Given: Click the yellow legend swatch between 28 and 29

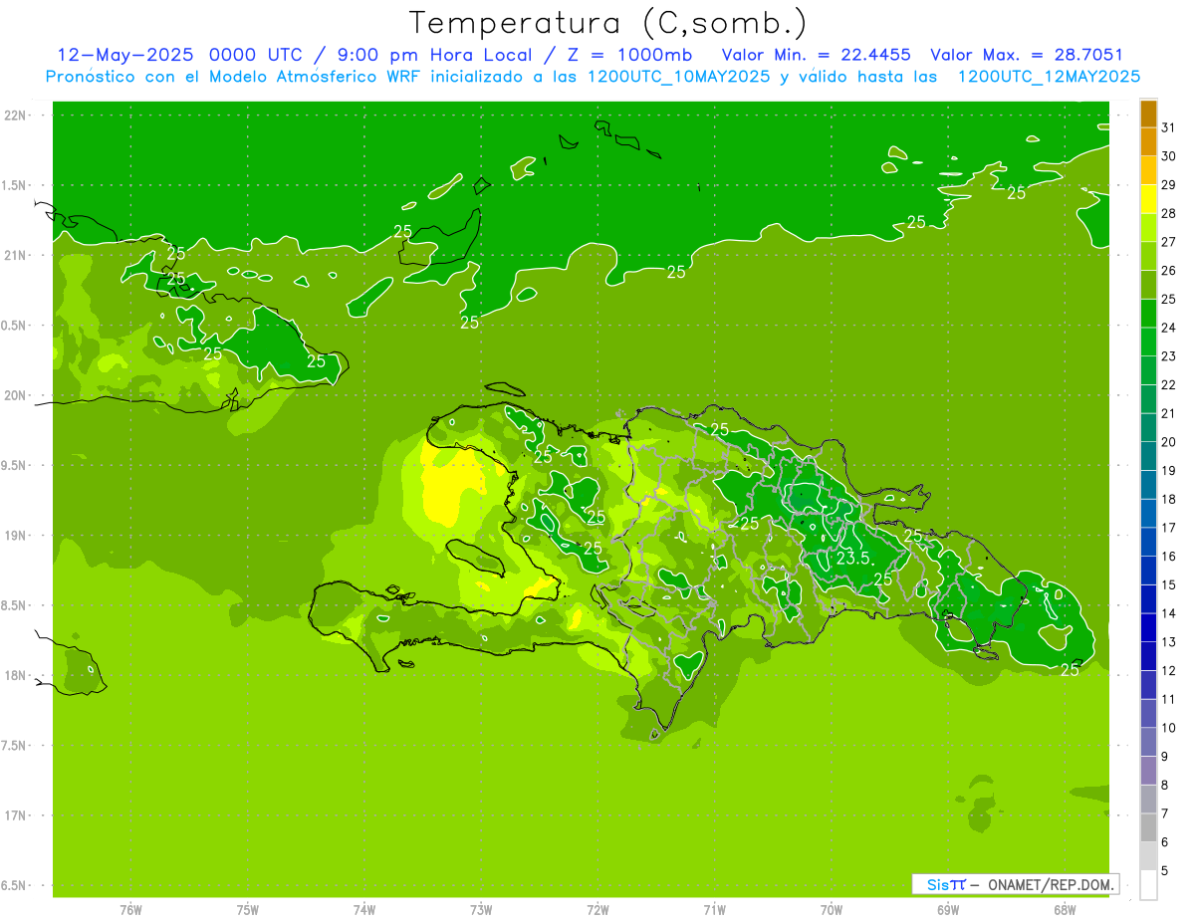Looking at the screenshot, I should (1148, 198).
